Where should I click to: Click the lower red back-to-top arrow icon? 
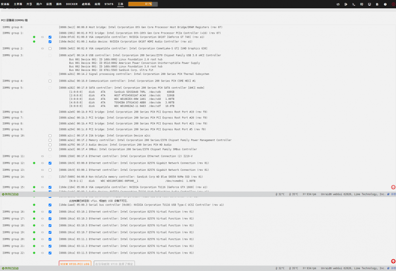click(x=393, y=261)
